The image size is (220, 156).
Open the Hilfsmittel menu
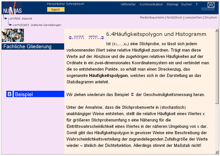click(x=128, y=4)
